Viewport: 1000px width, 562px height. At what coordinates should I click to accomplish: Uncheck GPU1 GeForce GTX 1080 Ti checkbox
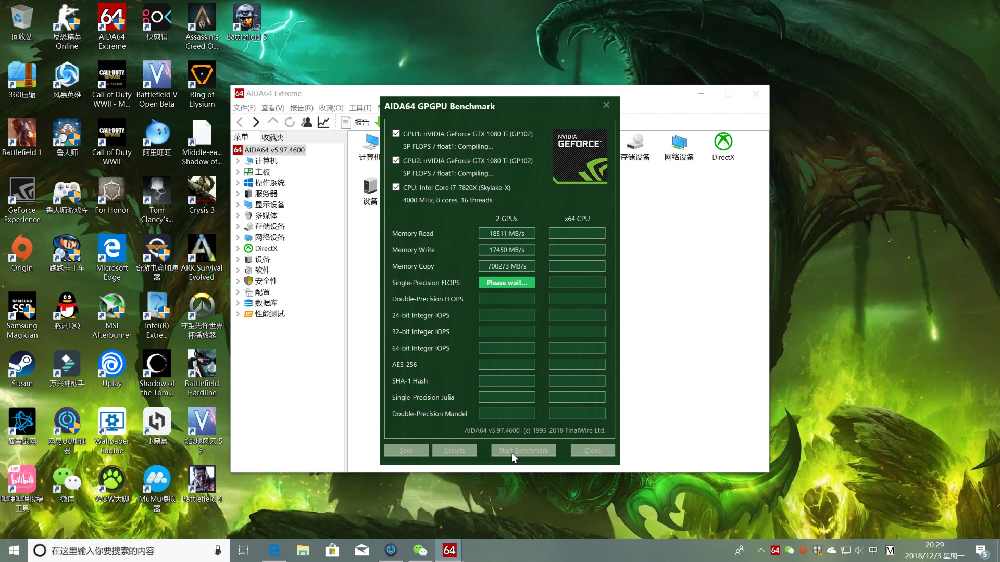pos(396,133)
